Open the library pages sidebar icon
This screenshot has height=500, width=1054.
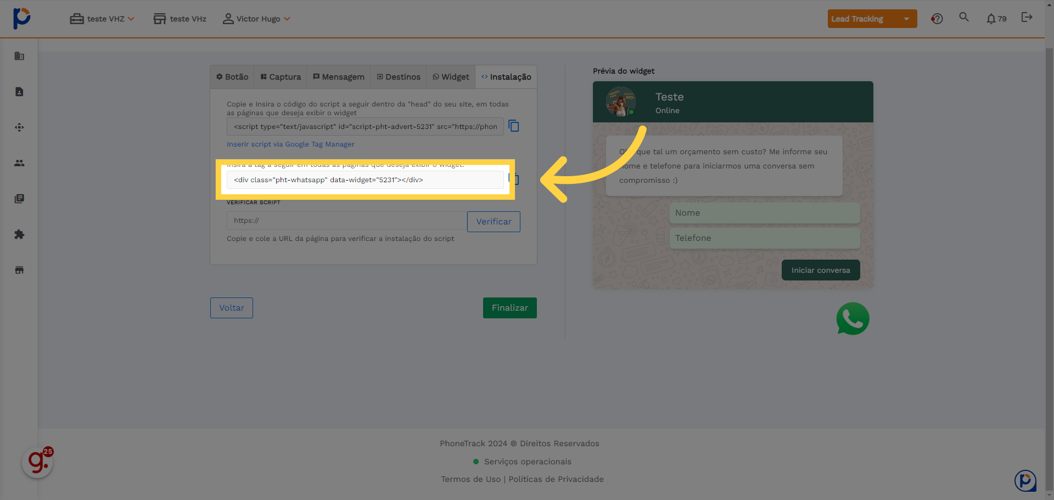coord(19,199)
